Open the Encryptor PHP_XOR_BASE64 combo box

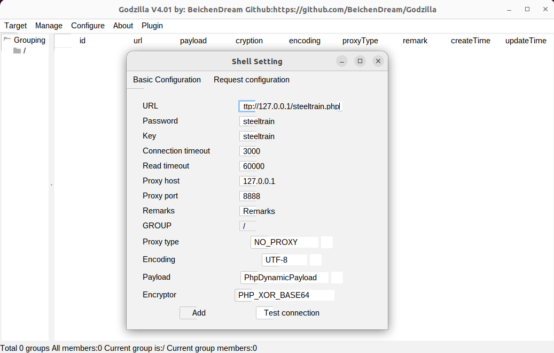coord(284,295)
